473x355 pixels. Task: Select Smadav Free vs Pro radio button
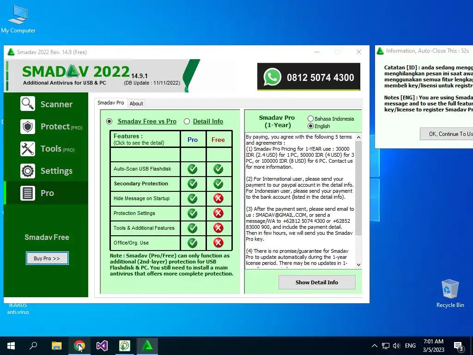[x=109, y=122]
